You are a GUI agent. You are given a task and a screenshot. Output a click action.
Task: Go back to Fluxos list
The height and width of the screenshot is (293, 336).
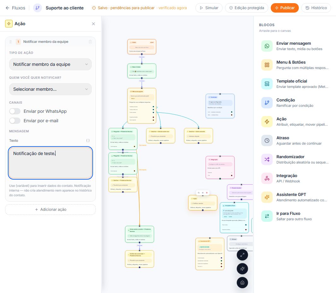(15, 8)
